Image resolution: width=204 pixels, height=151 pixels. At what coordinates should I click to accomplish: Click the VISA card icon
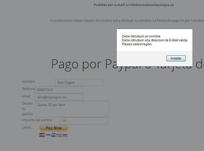tap(48, 135)
